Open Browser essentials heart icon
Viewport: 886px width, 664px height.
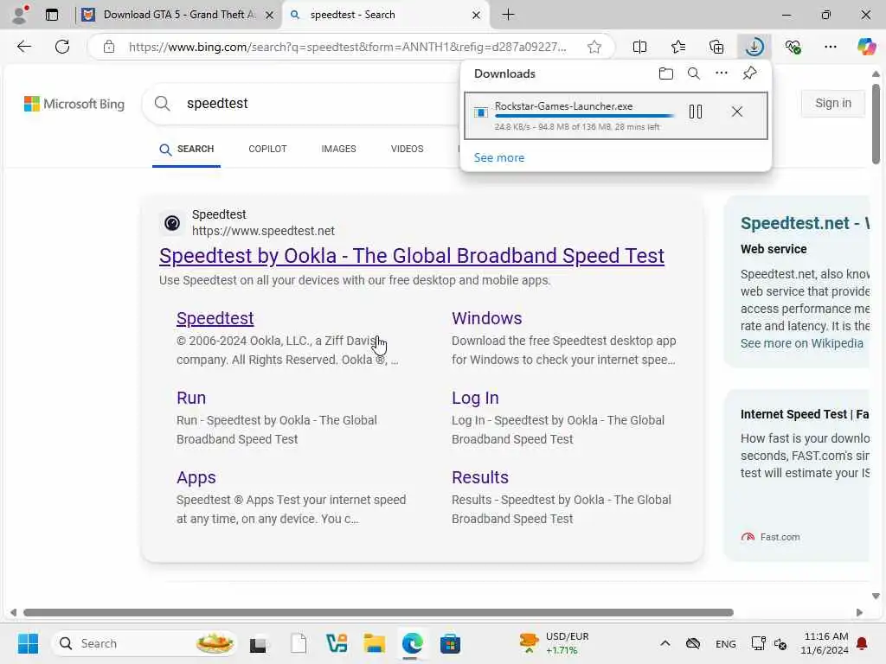[x=793, y=47]
